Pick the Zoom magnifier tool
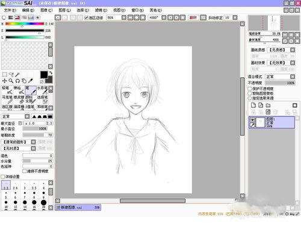Screen dimensions: 301x226 (x=11, y=81)
